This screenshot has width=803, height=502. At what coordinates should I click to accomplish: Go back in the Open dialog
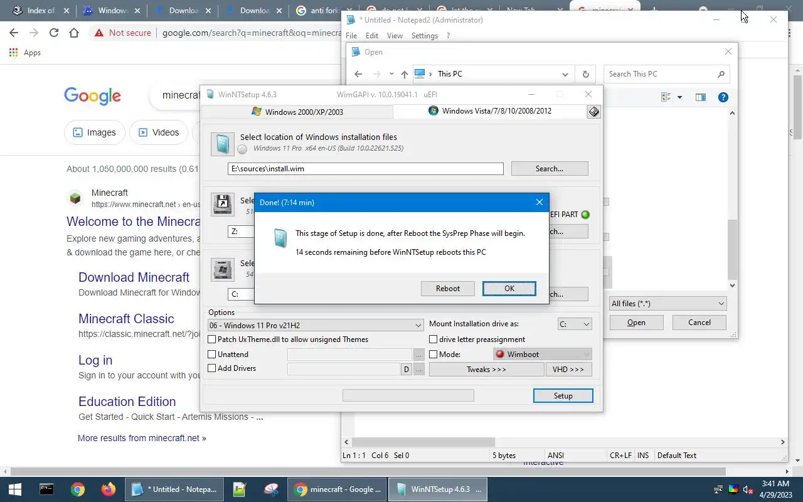[x=358, y=74]
